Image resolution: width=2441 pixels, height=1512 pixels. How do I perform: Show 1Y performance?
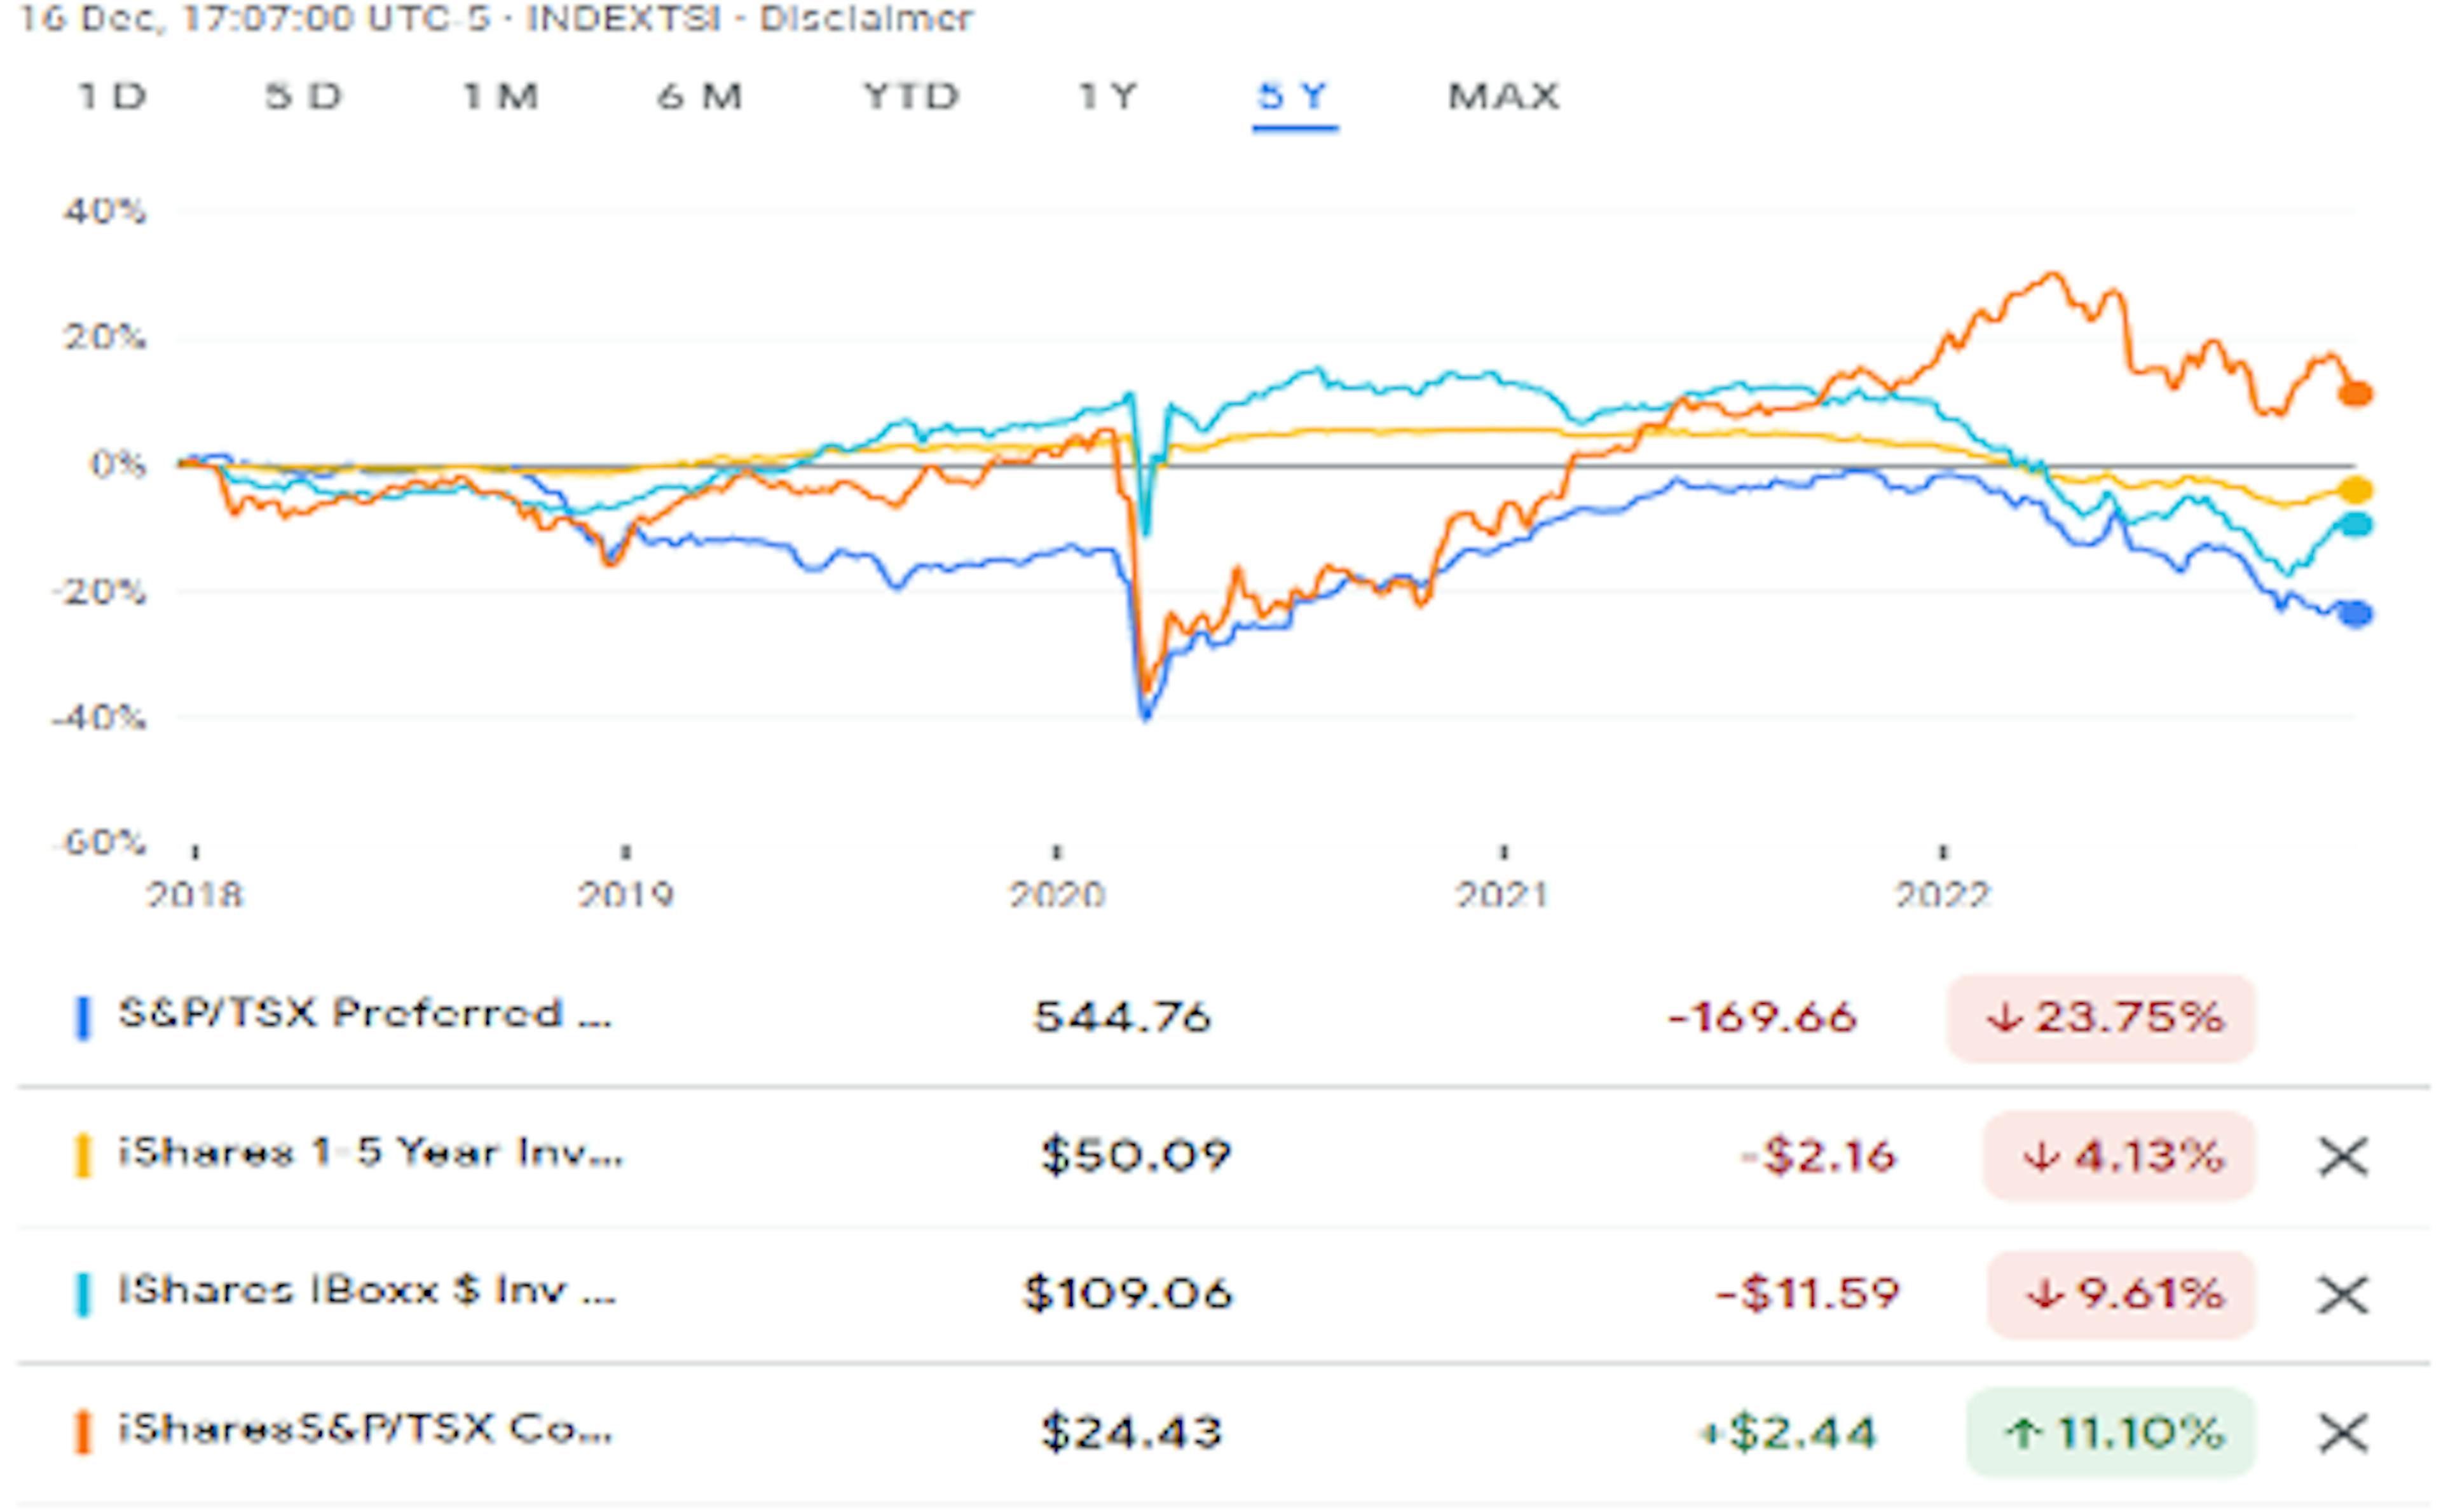[1108, 97]
